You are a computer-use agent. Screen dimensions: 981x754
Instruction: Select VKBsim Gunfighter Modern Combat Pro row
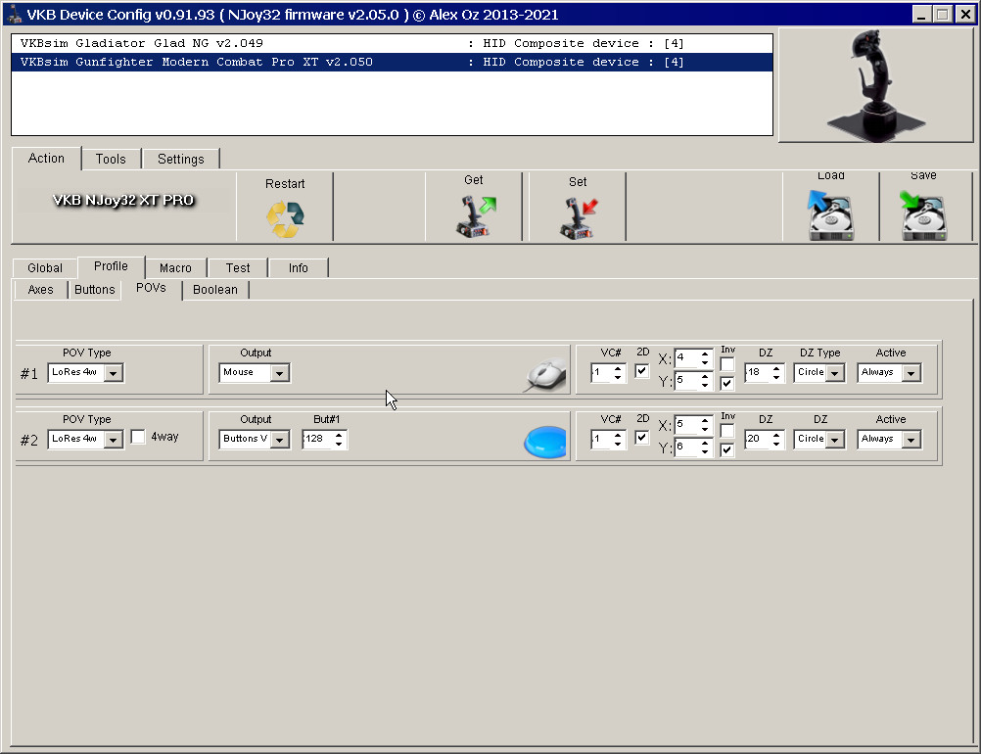(x=392, y=62)
